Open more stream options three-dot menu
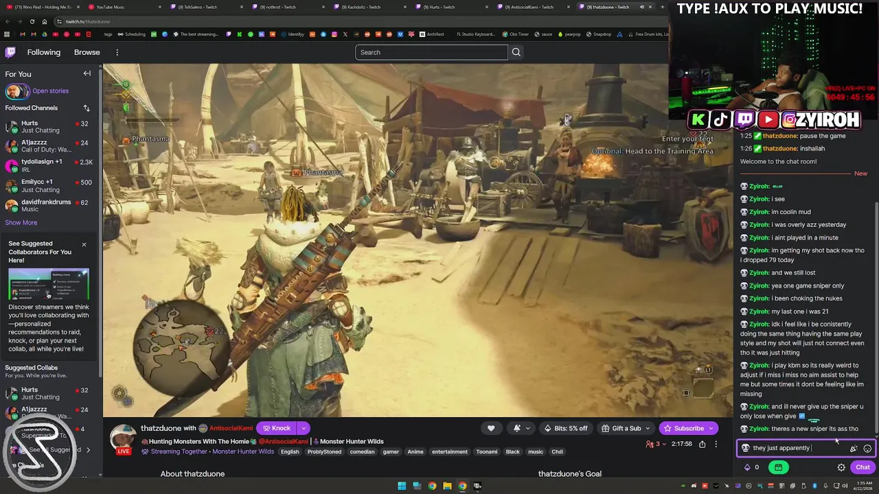Viewport: 879px width, 494px height. 716,444
